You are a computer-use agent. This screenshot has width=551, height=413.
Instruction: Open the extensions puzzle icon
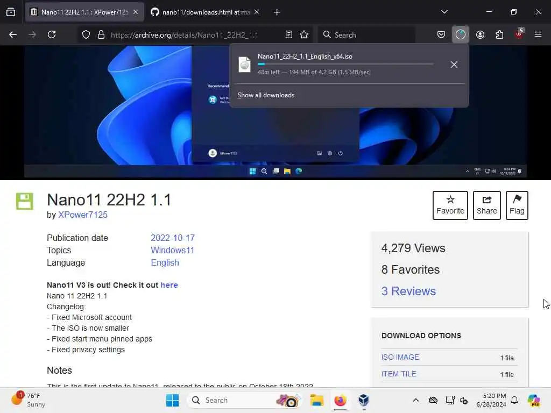(499, 34)
